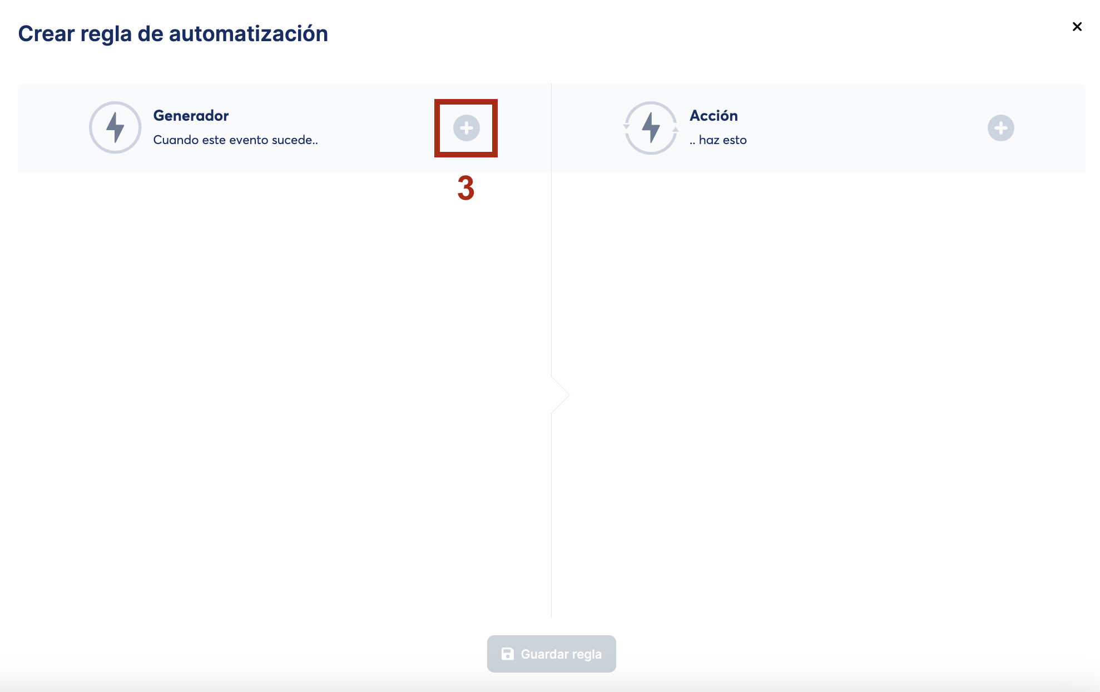Viewport: 1100px width, 692px height.
Task: Click the Acción heading text
Action: pyautogui.click(x=713, y=116)
